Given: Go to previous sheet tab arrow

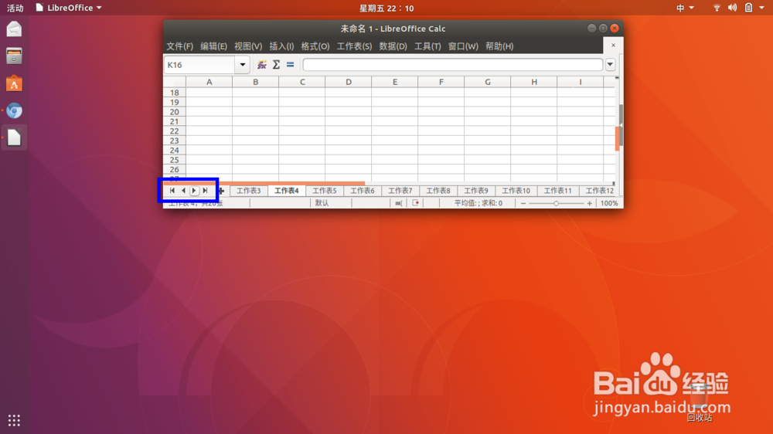Looking at the screenshot, I should pyautogui.click(x=183, y=191).
